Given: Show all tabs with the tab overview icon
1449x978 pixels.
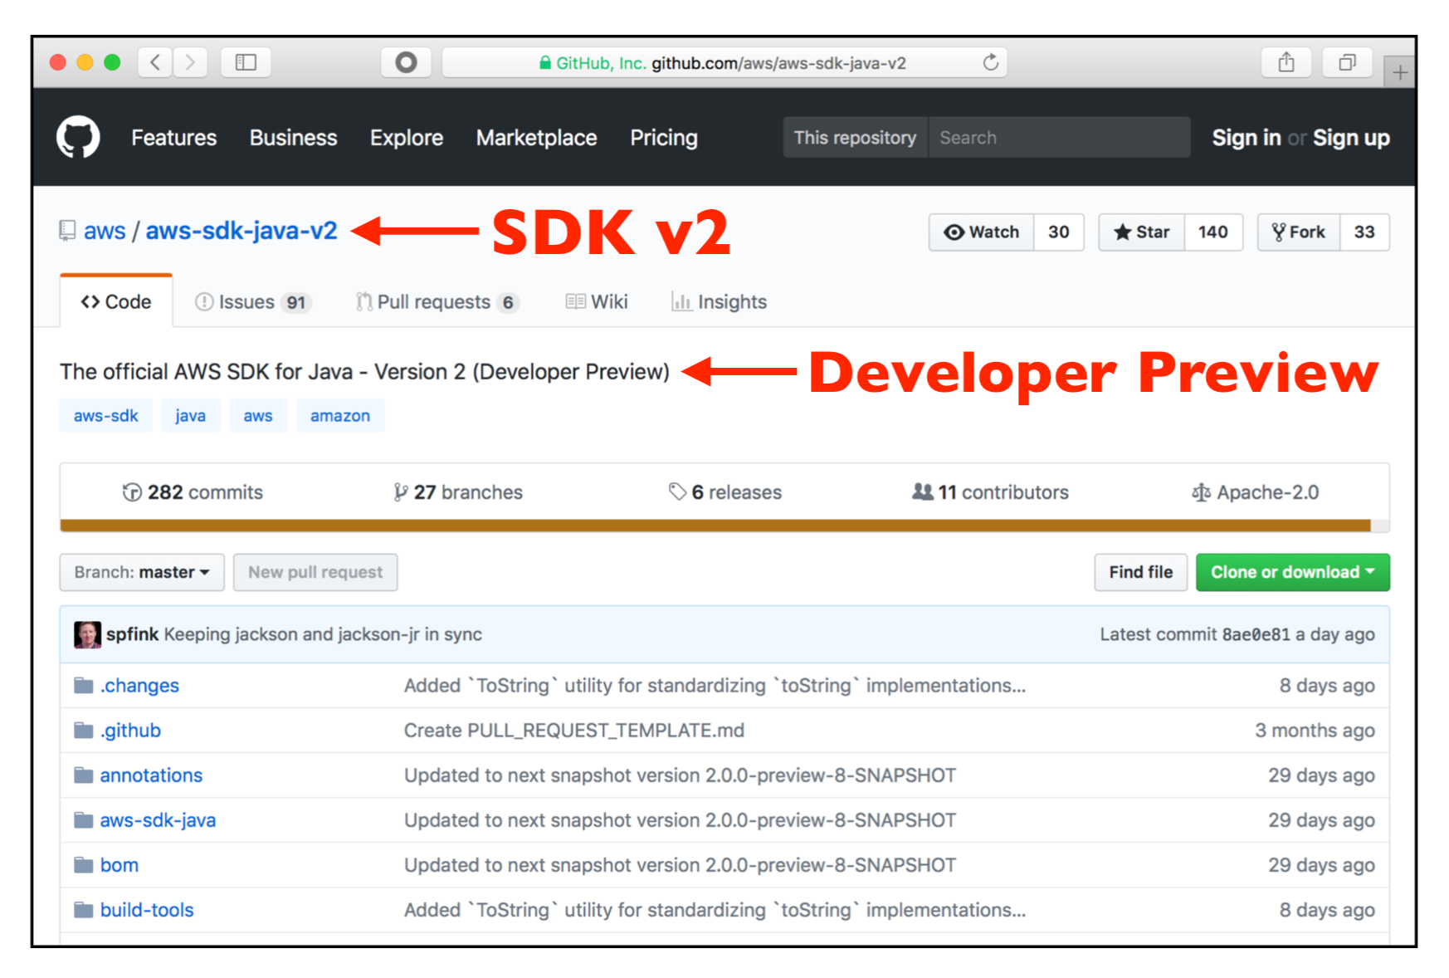Looking at the screenshot, I should [1347, 62].
